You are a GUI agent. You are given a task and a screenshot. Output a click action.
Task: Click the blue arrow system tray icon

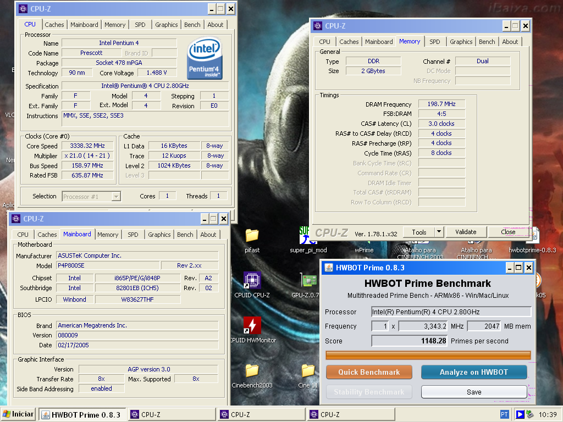pos(520,414)
